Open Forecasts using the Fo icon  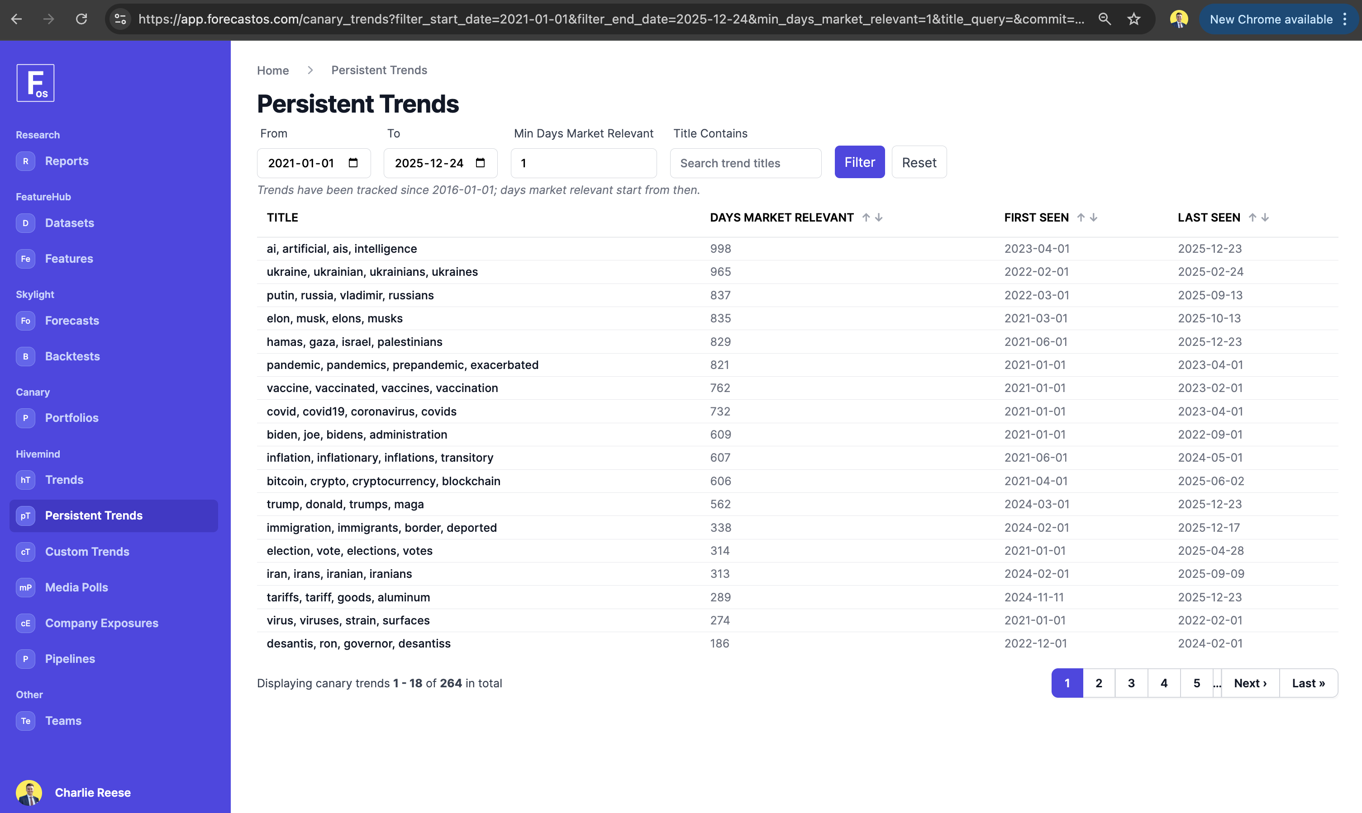[25, 321]
